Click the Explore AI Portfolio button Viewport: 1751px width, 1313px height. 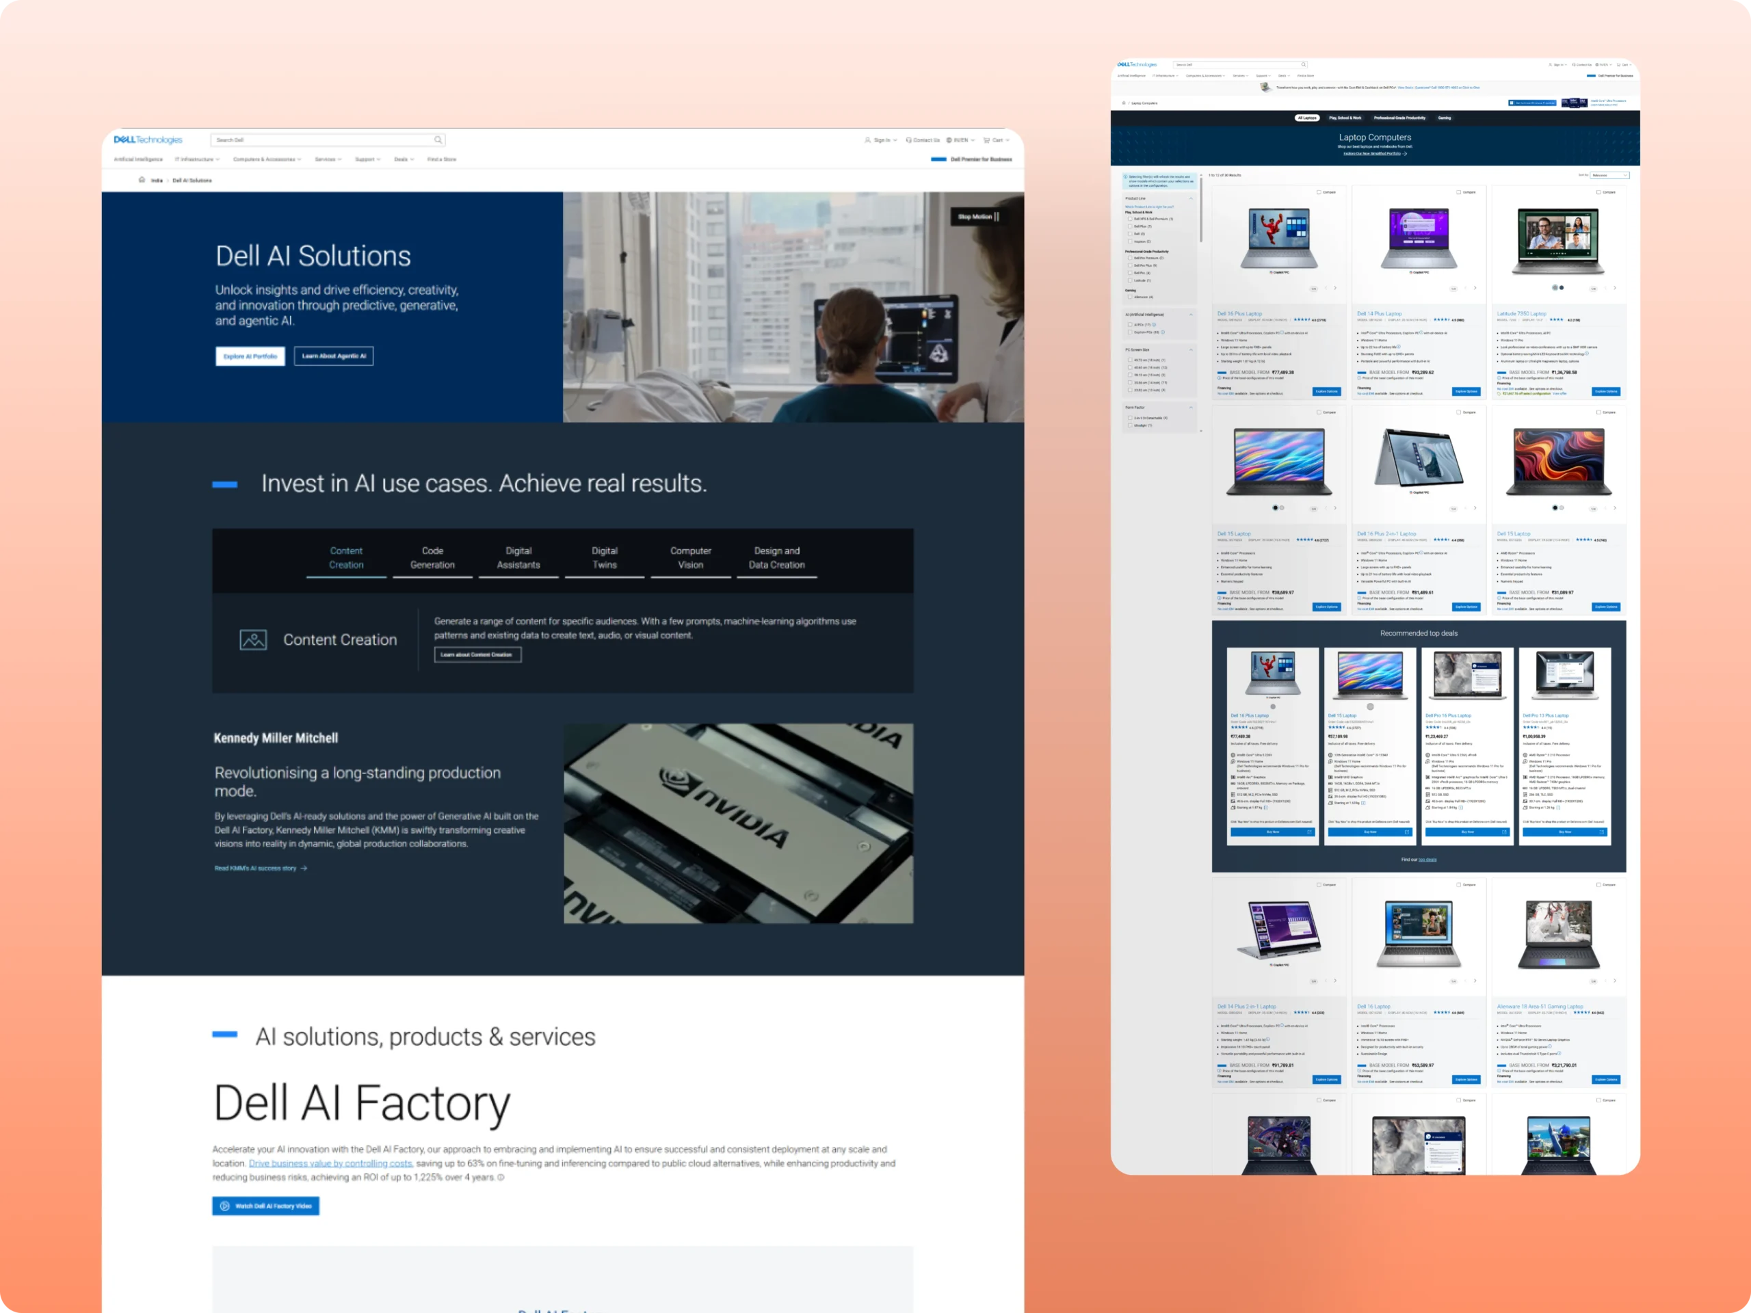click(250, 356)
